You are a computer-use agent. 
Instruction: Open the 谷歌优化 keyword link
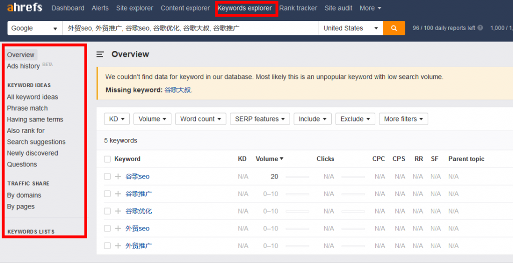[139, 211]
